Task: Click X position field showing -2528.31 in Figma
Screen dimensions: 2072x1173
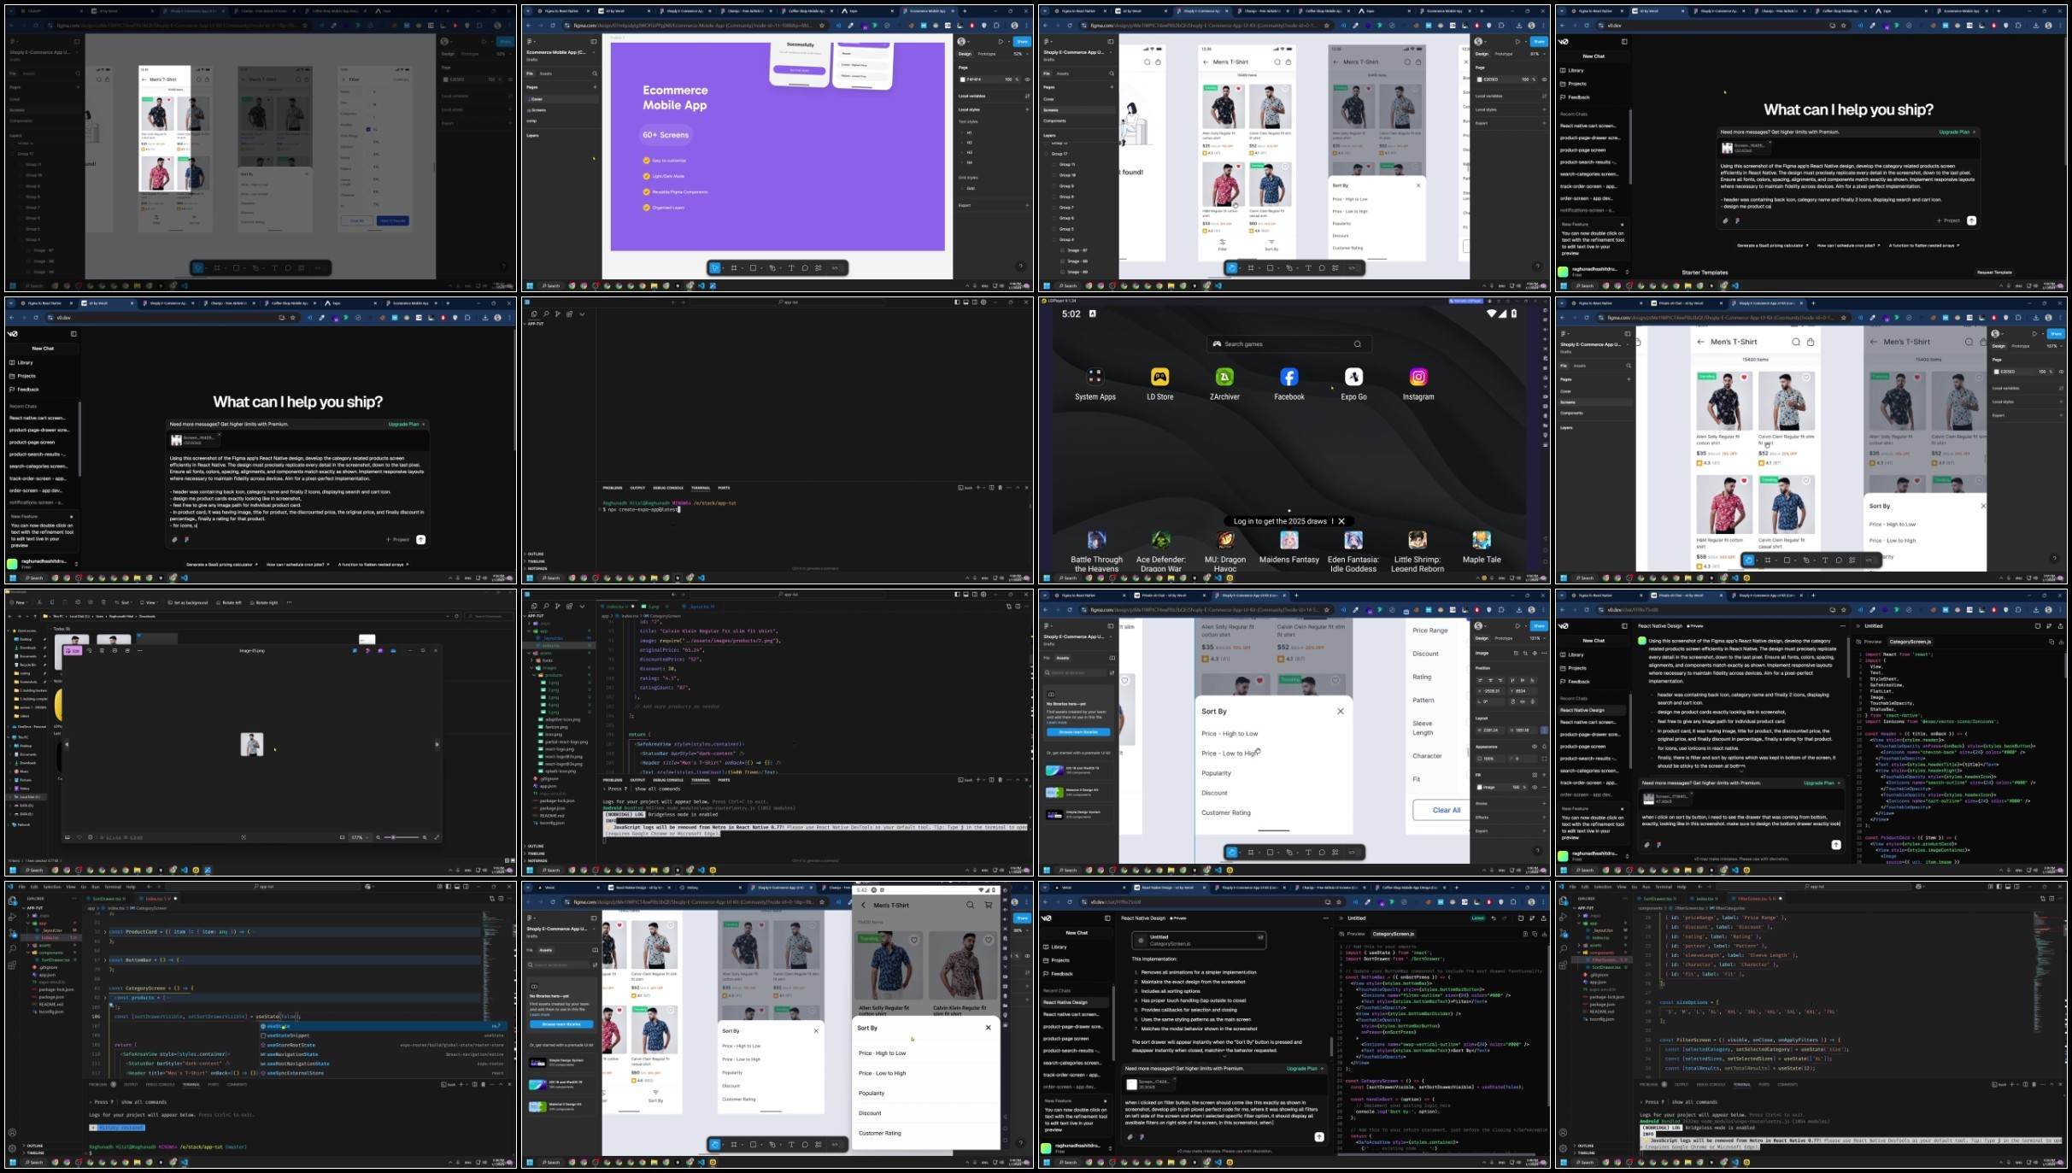Action: coord(1490,691)
